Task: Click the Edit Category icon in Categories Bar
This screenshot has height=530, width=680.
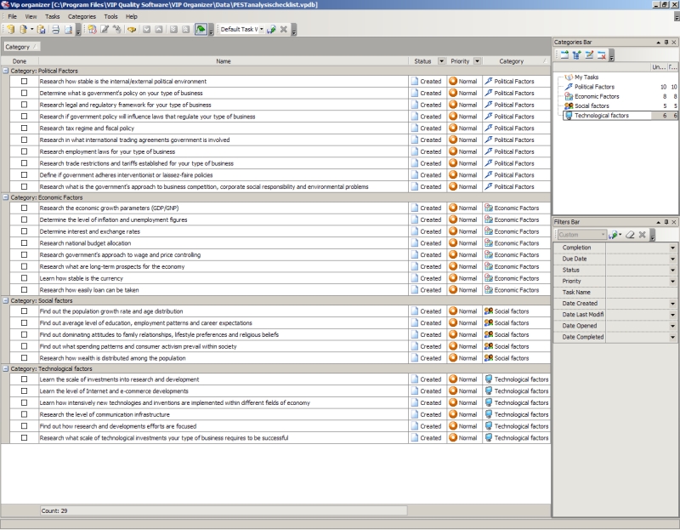Action: pos(589,54)
